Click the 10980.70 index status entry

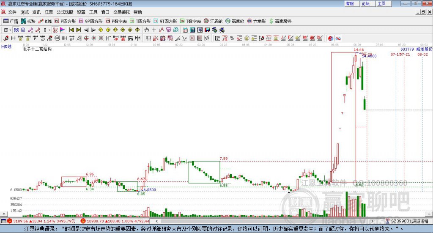[115, 221]
